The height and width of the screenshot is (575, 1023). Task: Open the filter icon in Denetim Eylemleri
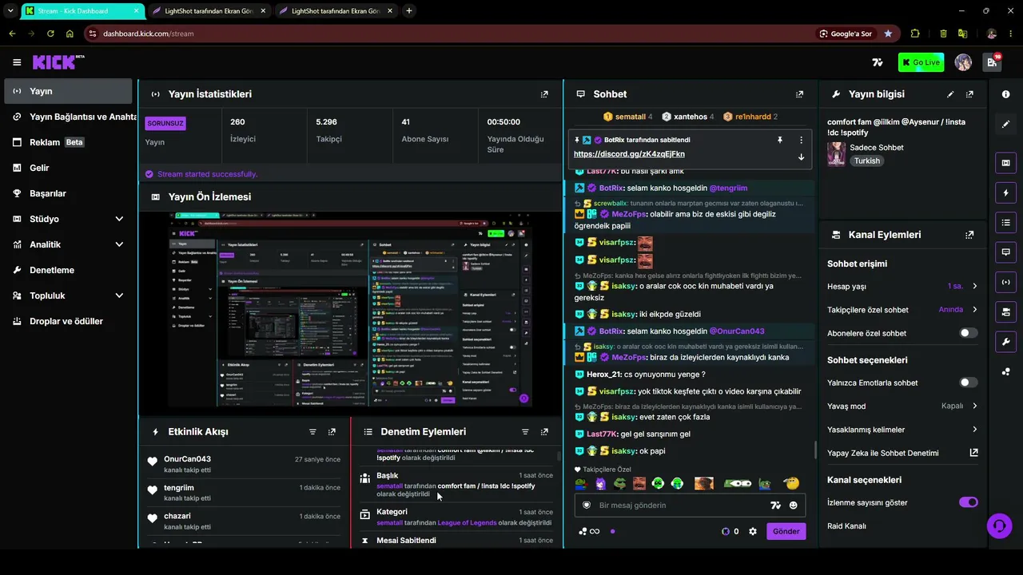point(525,432)
